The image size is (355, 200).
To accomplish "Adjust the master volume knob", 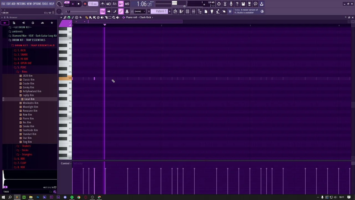I will click(x=59, y=4).
